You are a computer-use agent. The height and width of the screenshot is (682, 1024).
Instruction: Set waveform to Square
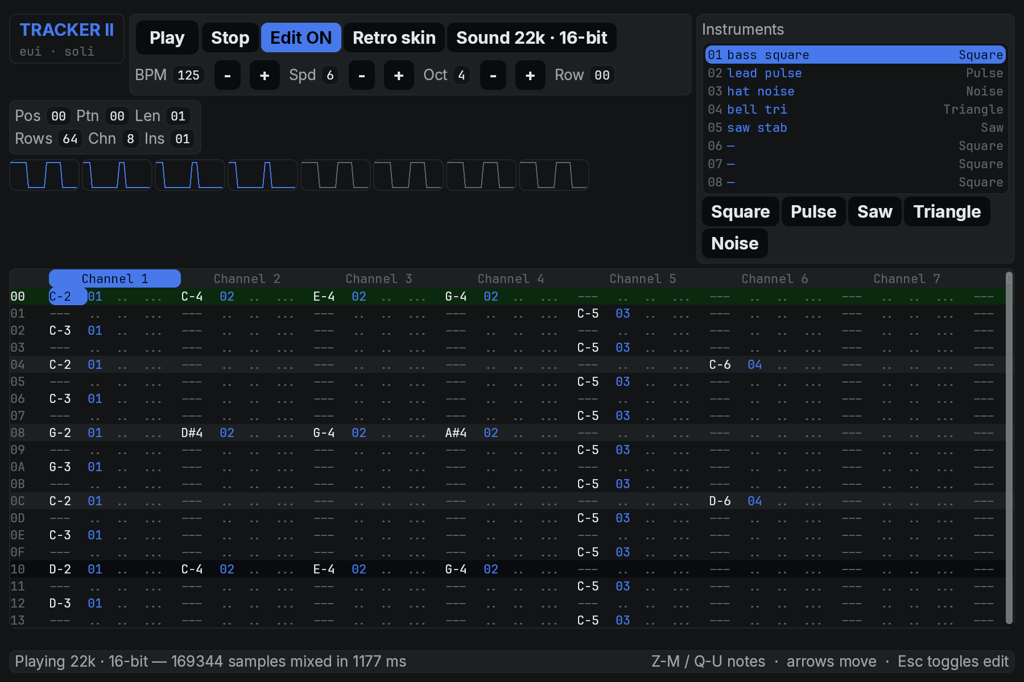pos(740,211)
